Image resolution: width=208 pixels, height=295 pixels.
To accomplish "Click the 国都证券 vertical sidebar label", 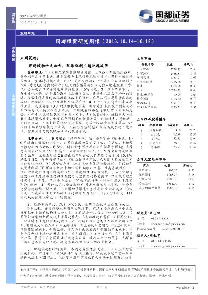I will [14, 54].
